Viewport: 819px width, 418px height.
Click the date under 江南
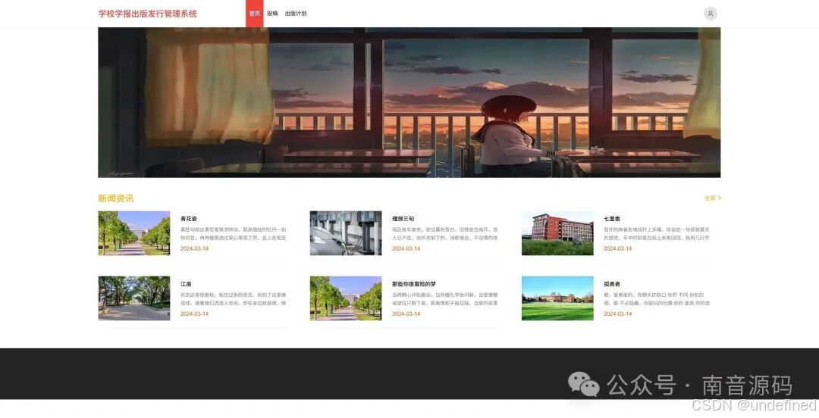coord(194,313)
